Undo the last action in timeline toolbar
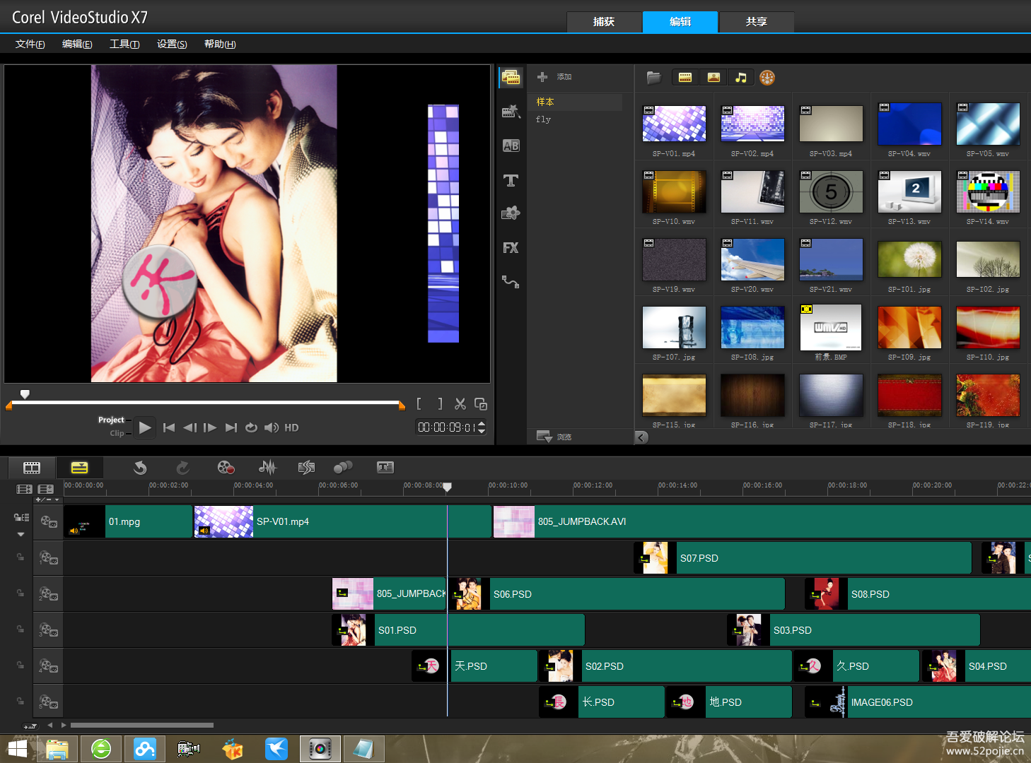The width and height of the screenshot is (1031, 763). (x=140, y=468)
